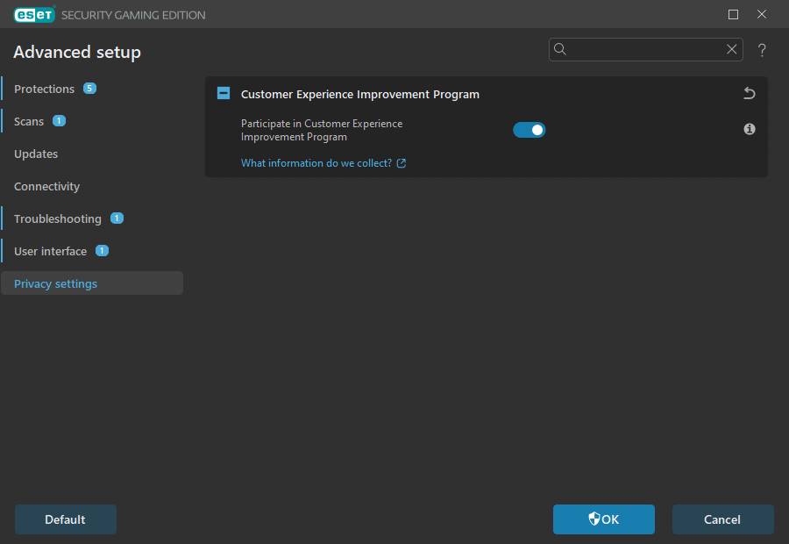The width and height of the screenshot is (789, 544).
Task: Click the SECURITY GAMING EDITION title text
Action: (x=133, y=15)
